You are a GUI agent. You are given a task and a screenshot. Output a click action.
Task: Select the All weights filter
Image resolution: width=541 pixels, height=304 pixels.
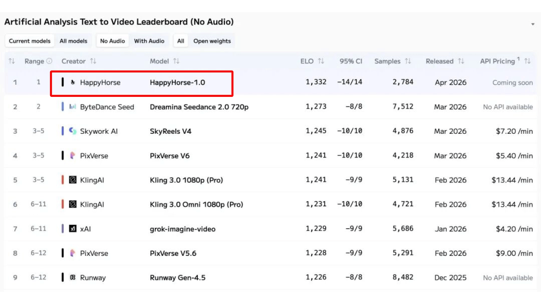click(181, 41)
